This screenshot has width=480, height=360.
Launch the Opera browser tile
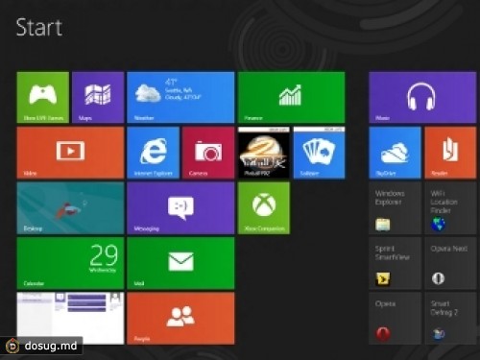click(x=395, y=319)
